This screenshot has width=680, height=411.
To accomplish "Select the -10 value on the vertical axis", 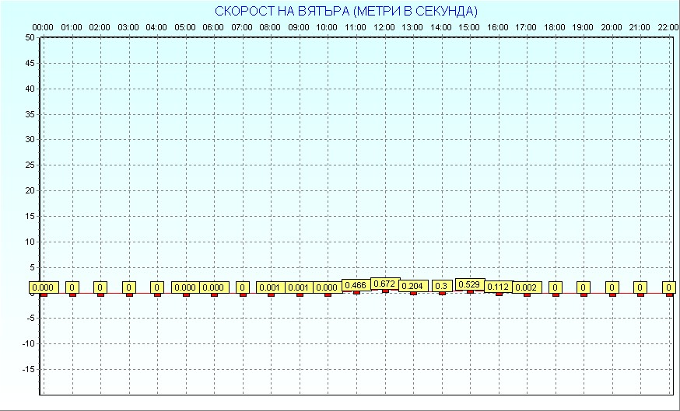I will 28,343.
